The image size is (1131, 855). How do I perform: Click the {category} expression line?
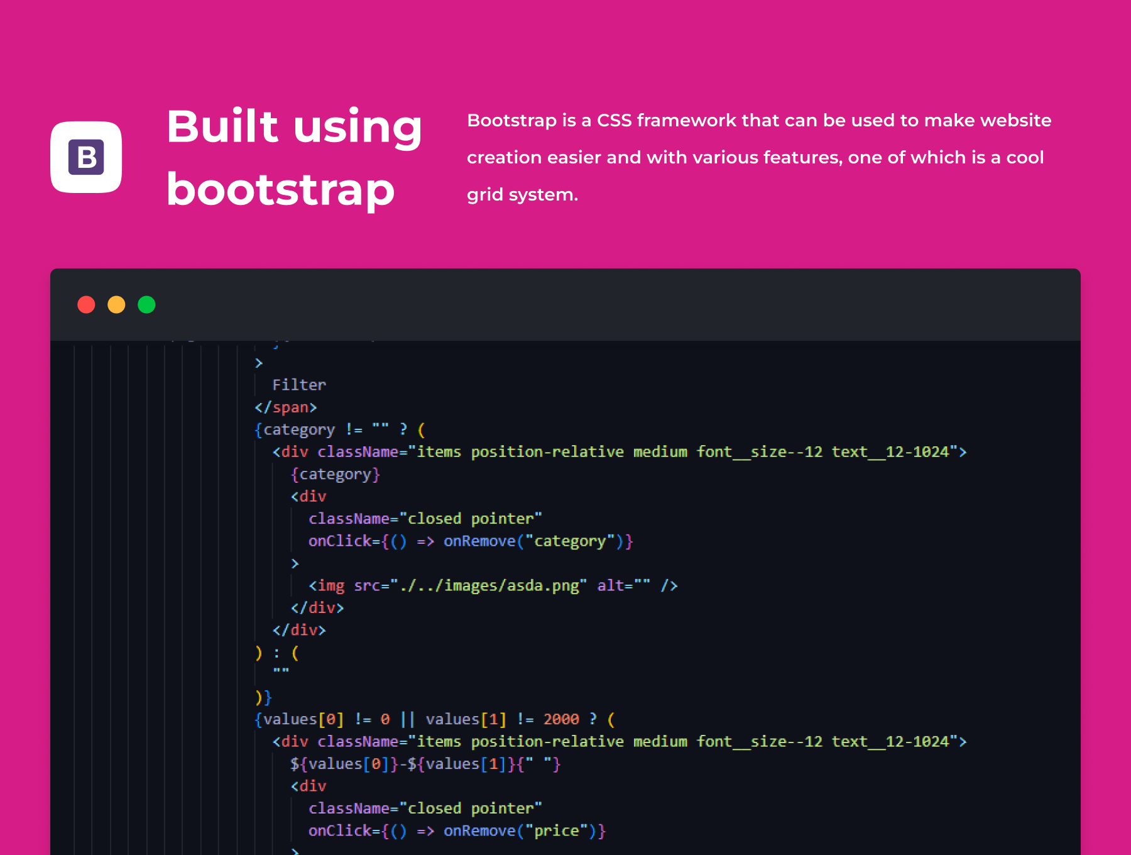(336, 474)
